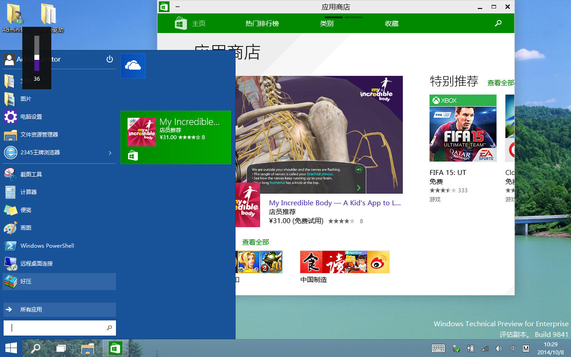Image resolution: width=571 pixels, height=357 pixels.
Task: Show 所有应用 in the Start menu
Action: pyautogui.click(x=59, y=309)
